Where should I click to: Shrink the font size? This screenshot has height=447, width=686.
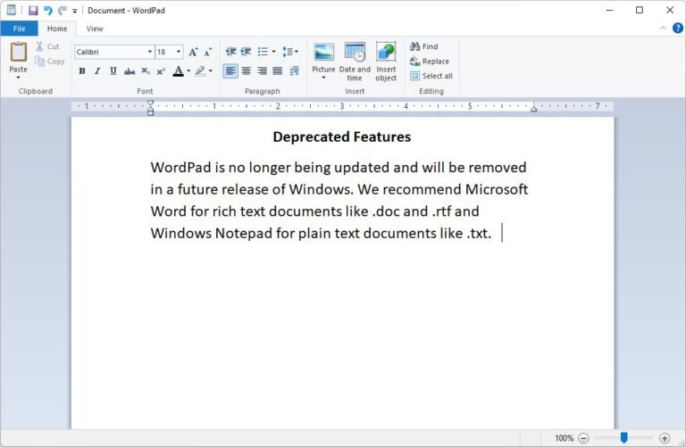pos(208,52)
